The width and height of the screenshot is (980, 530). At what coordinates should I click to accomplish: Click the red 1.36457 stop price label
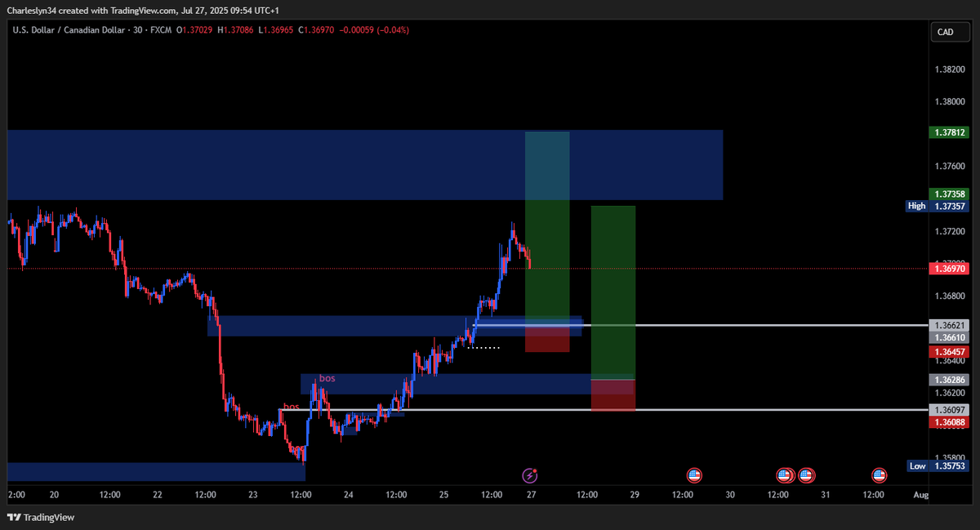948,352
